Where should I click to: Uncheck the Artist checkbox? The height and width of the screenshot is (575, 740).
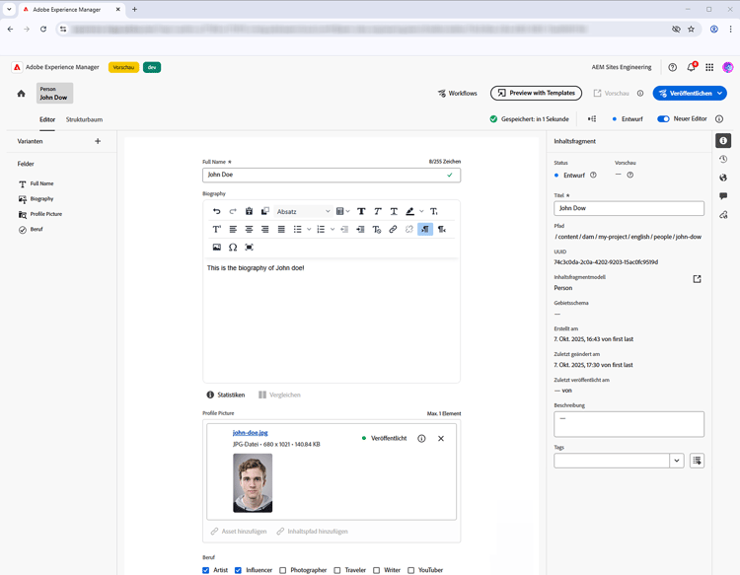[206, 570]
